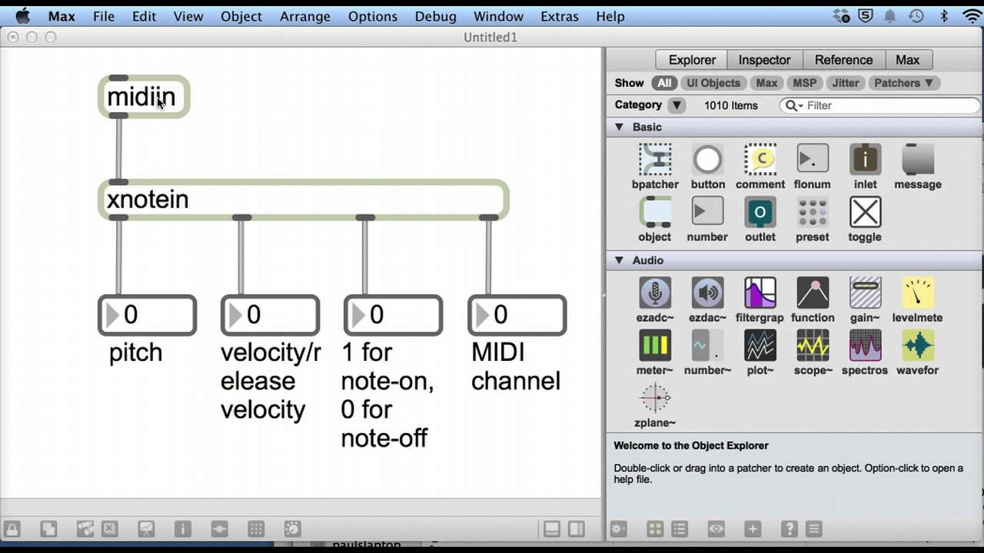This screenshot has width=984, height=553.
Task: Select the filtergraph~ object icon
Action: point(760,293)
